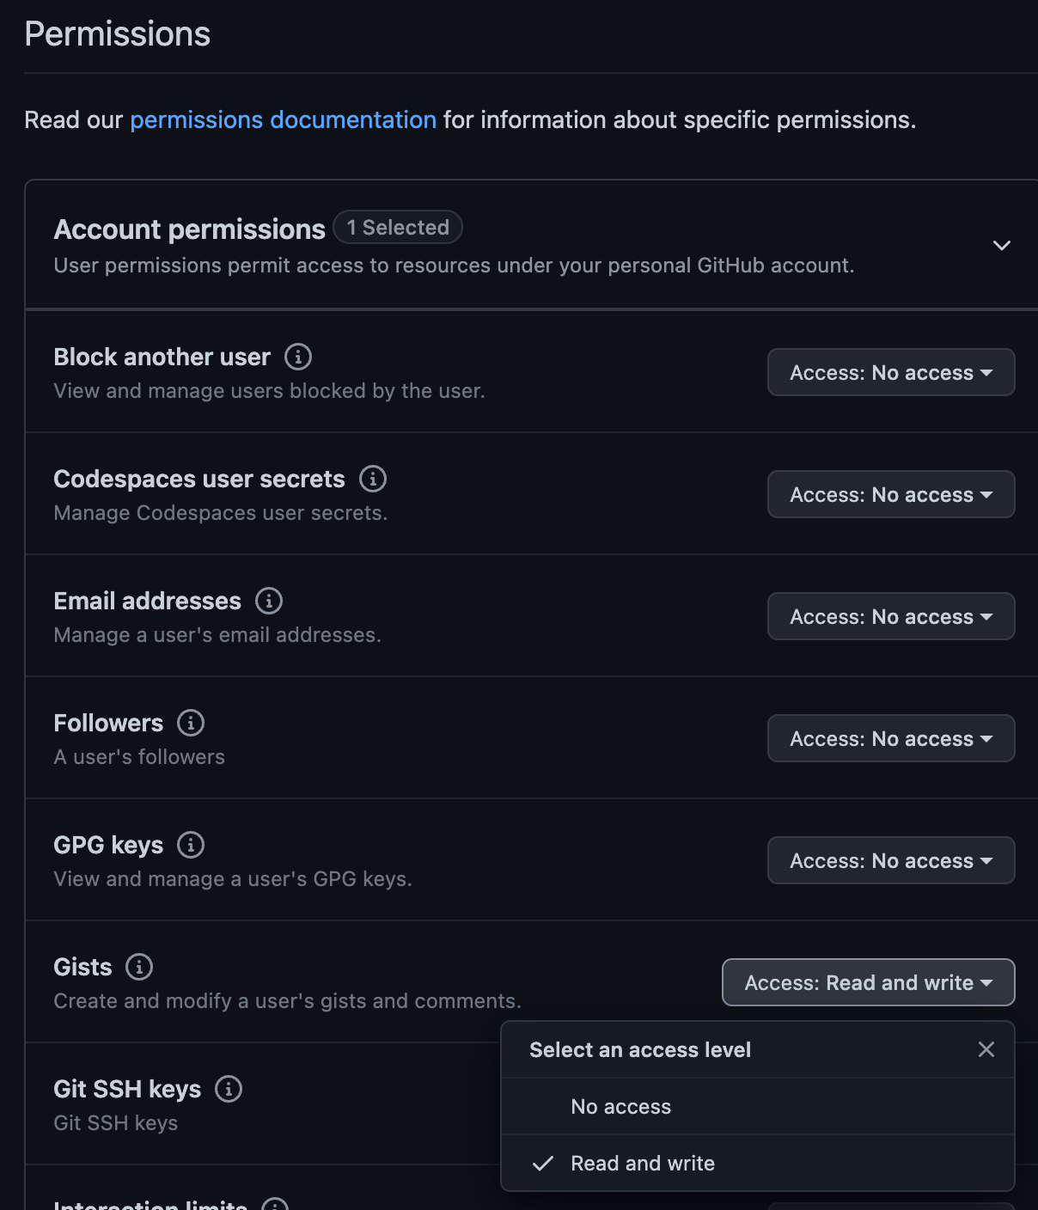
Task: Open Access dropdown for Codespaces user secrets
Action: (889, 494)
